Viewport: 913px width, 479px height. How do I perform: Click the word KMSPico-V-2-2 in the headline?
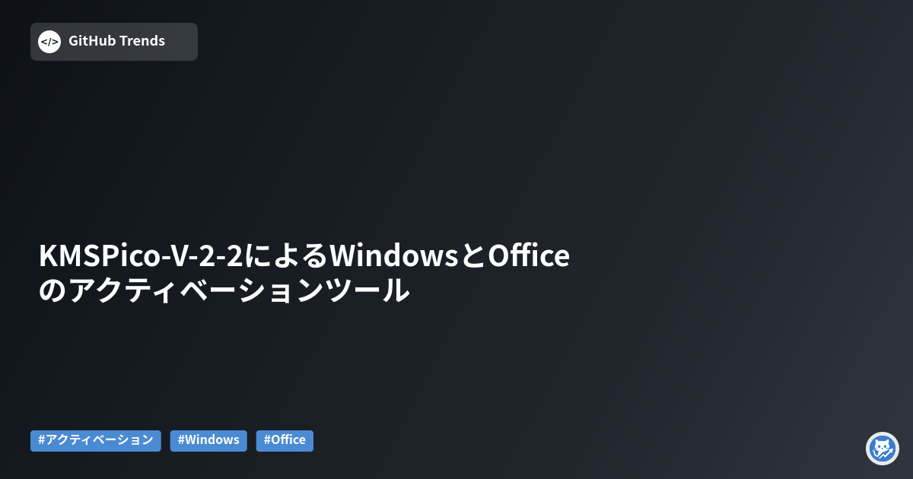(x=141, y=256)
